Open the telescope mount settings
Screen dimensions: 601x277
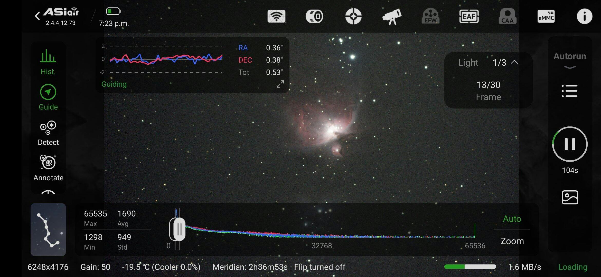(392, 16)
